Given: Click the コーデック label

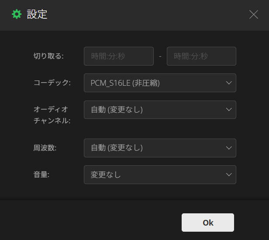Looking at the screenshot, I should click(52, 83).
